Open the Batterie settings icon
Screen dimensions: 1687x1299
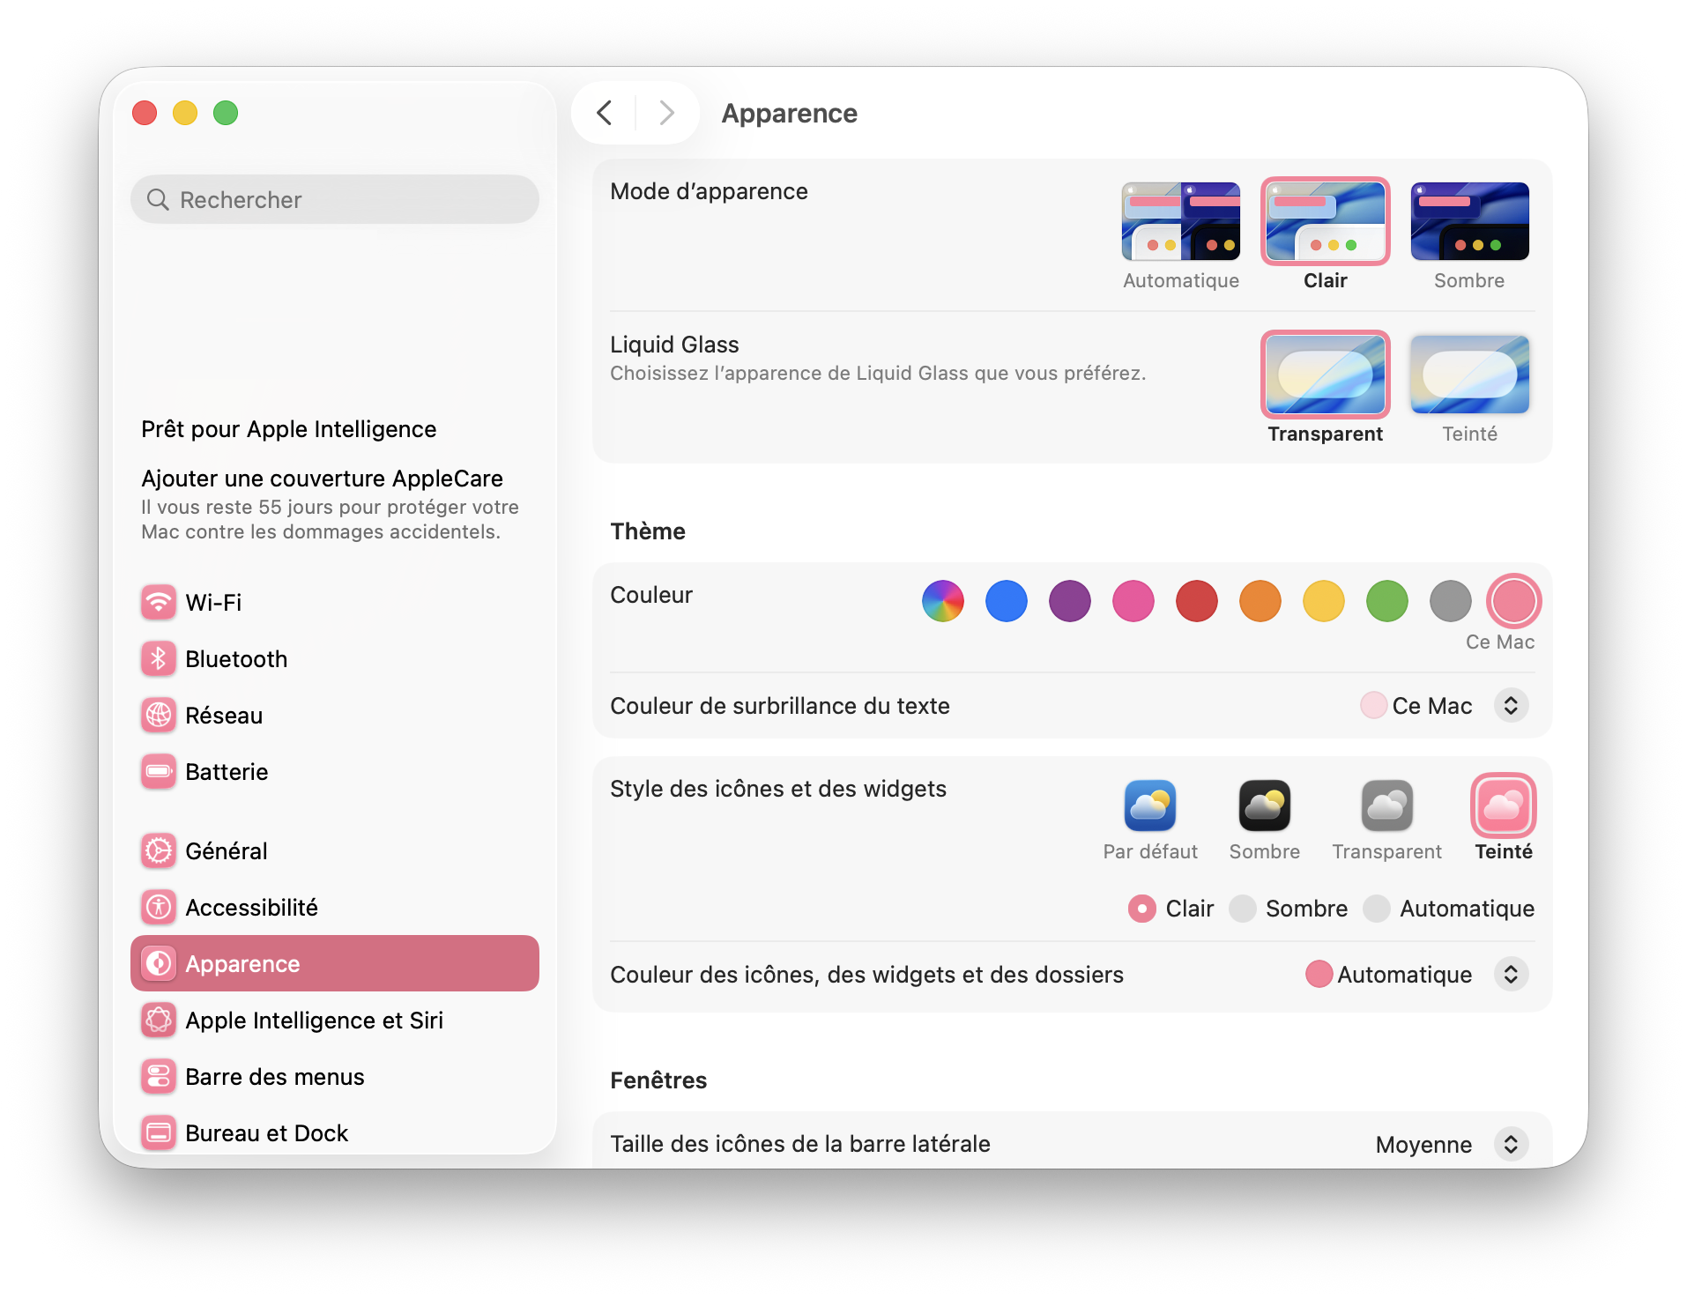pyautogui.click(x=159, y=772)
